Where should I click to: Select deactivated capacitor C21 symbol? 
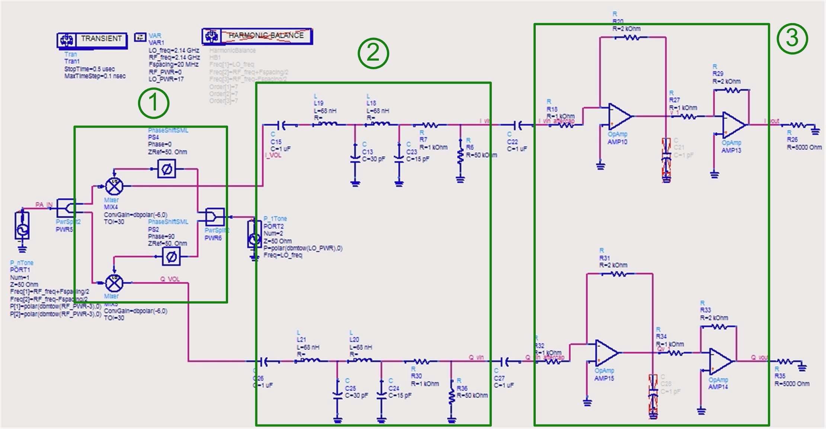(x=666, y=160)
